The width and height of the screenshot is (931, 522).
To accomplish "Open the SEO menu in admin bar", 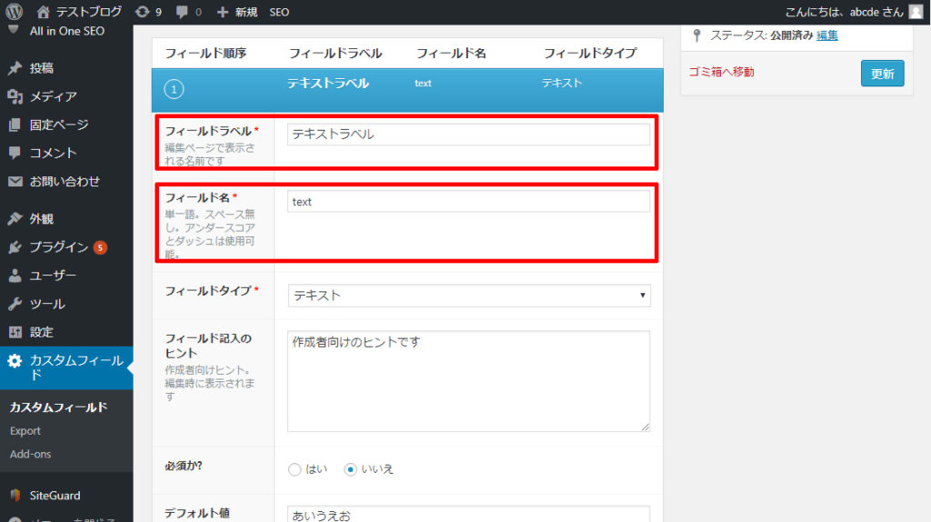I will pyautogui.click(x=279, y=12).
